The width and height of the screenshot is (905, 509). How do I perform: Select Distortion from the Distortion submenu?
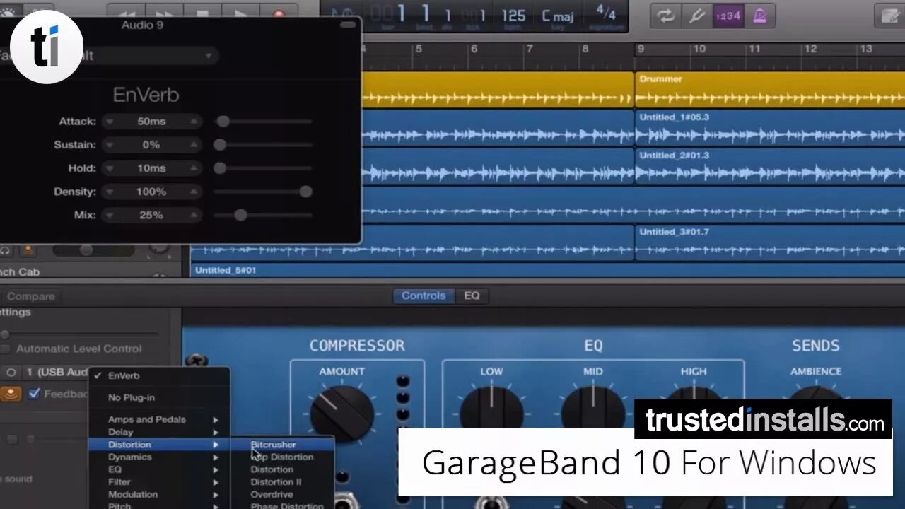282,469
